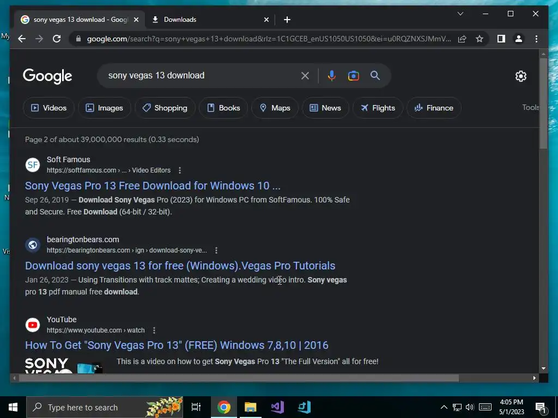Go back using Chrome's back arrow
This screenshot has height=418, width=558.
pyautogui.click(x=22, y=39)
